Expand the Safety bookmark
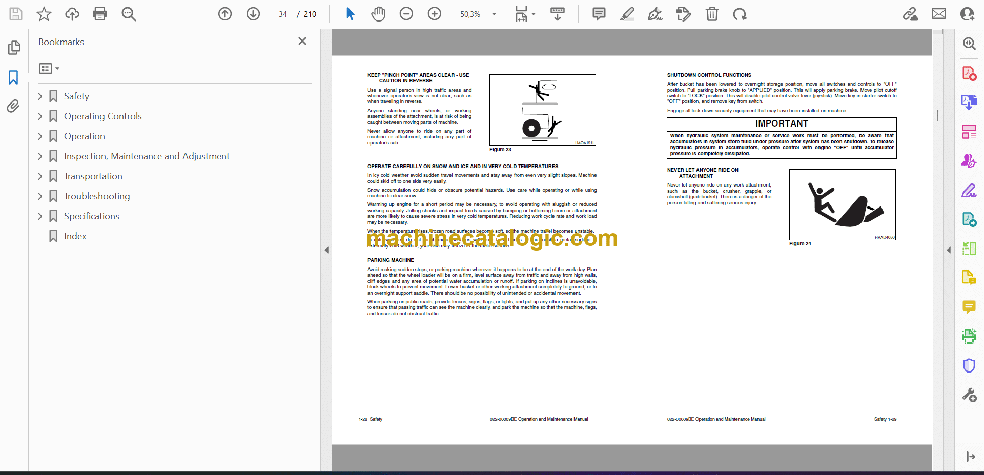 pyautogui.click(x=40, y=96)
